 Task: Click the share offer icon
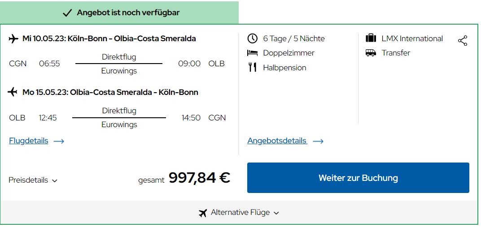click(463, 41)
